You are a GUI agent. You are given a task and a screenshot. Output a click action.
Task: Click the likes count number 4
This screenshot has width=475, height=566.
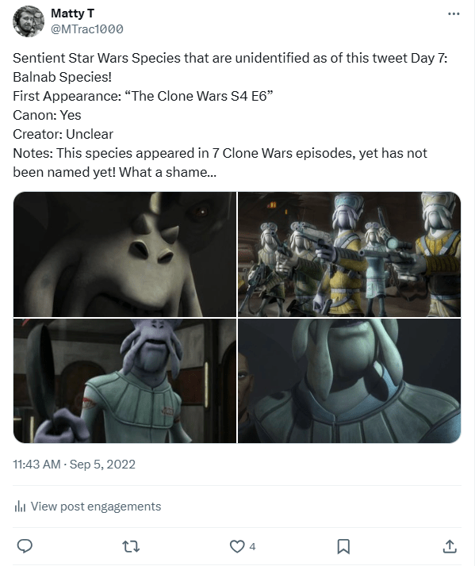[x=252, y=547]
